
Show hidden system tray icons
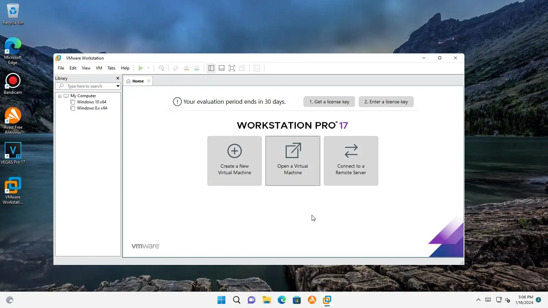[x=478, y=300]
